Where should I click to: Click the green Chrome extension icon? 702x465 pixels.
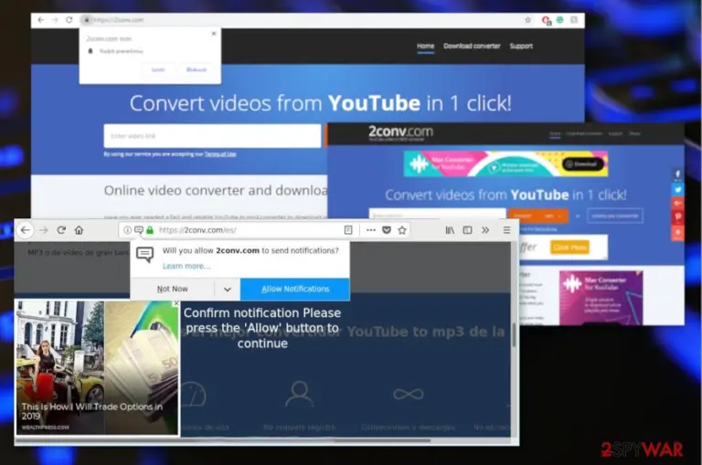[x=559, y=20]
